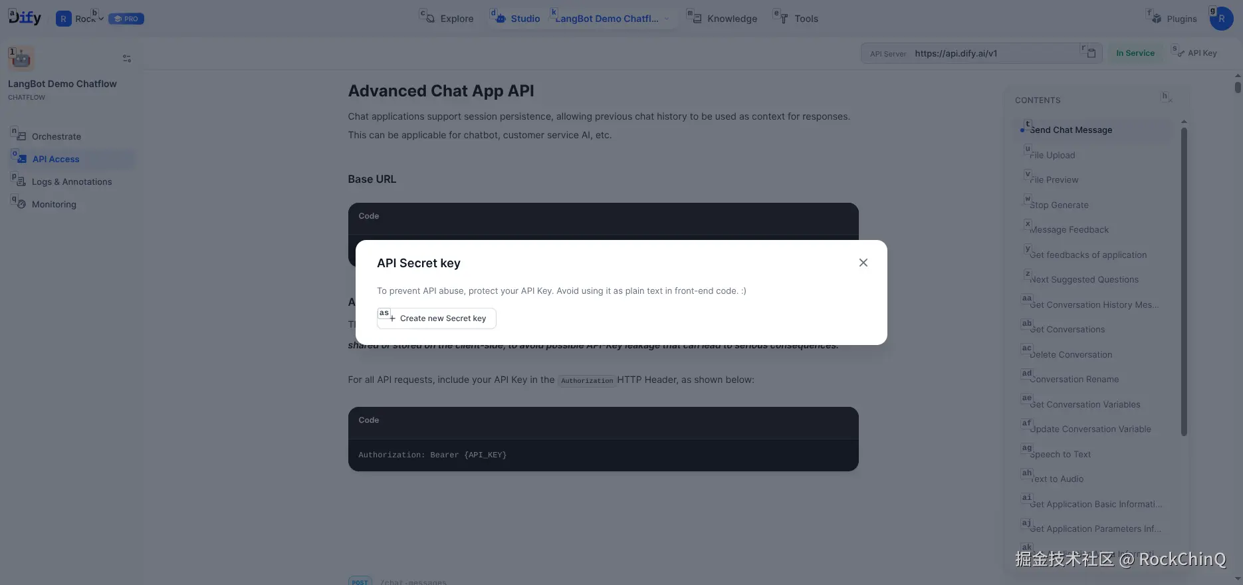This screenshot has height=585, width=1243.
Task: Click the app settings sliders icon
Action: [x=127, y=58]
